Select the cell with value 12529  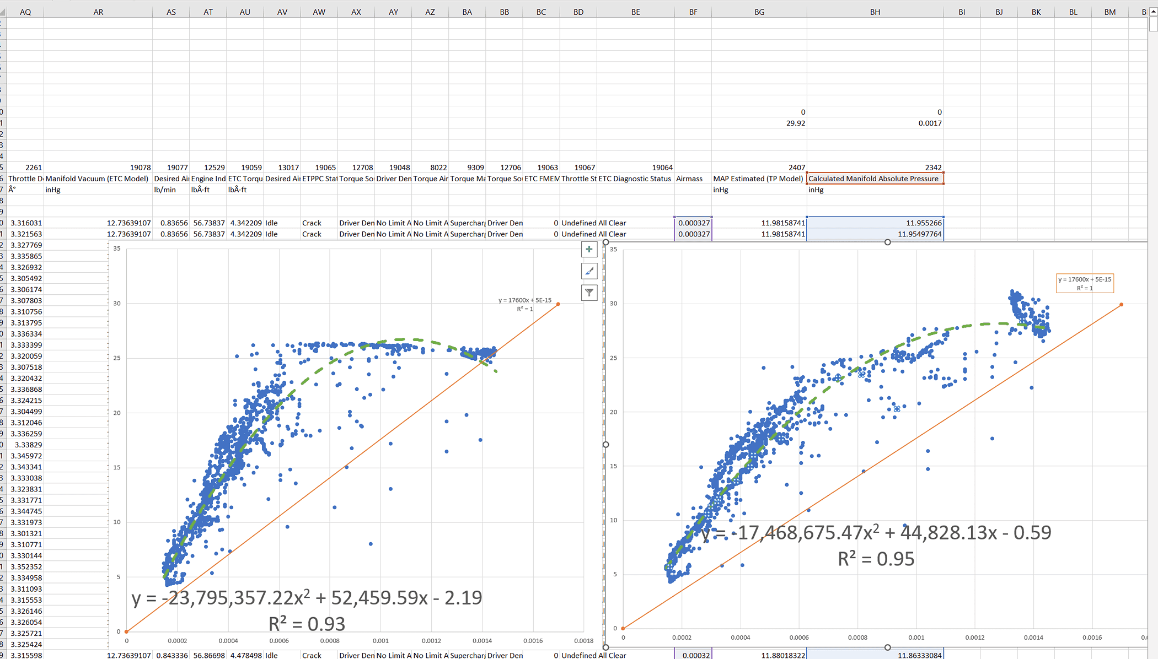coord(208,168)
